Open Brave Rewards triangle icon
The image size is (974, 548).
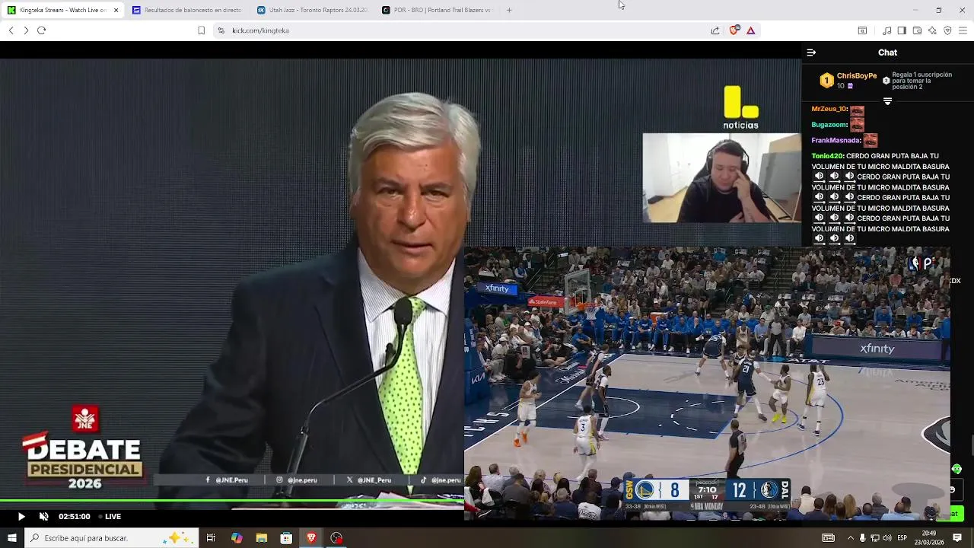click(x=750, y=30)
